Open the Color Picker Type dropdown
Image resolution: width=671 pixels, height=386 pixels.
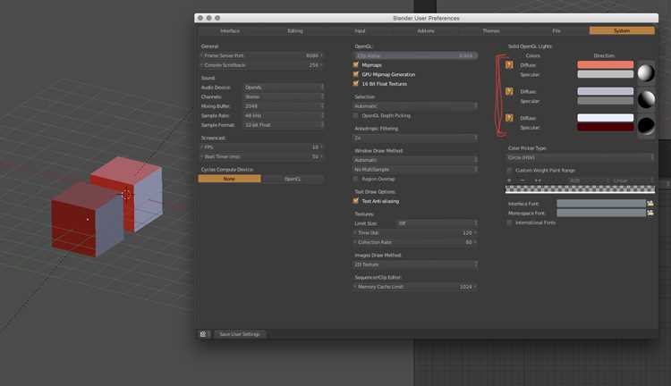pos(581,157)
